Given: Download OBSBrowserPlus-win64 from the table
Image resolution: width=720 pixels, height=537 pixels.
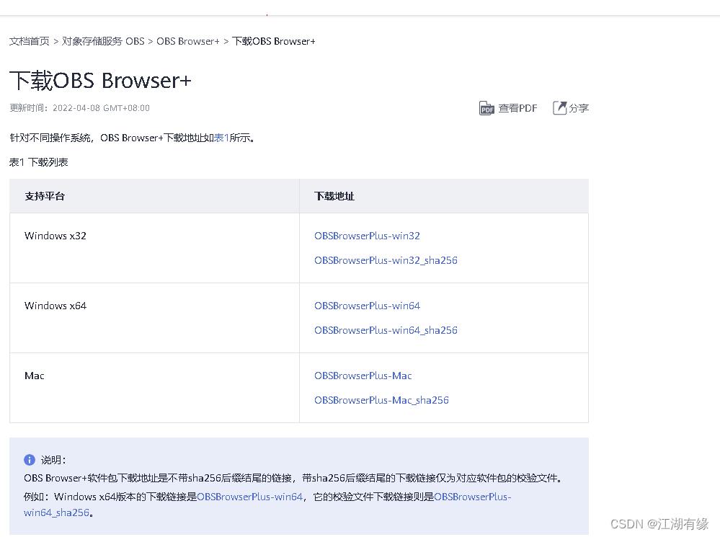Looking at the screenshot, I should (x=367, y=306).
